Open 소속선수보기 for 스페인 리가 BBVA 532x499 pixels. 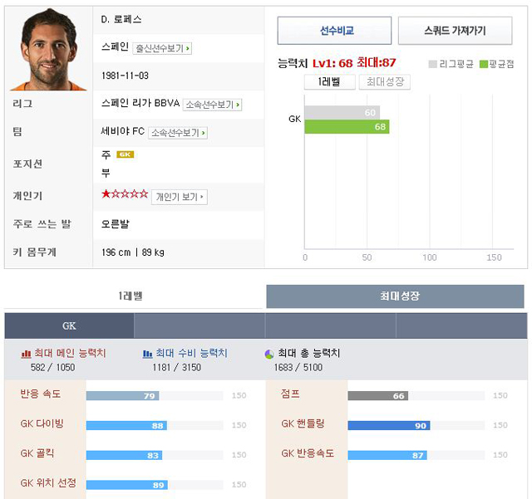[212, 105]
